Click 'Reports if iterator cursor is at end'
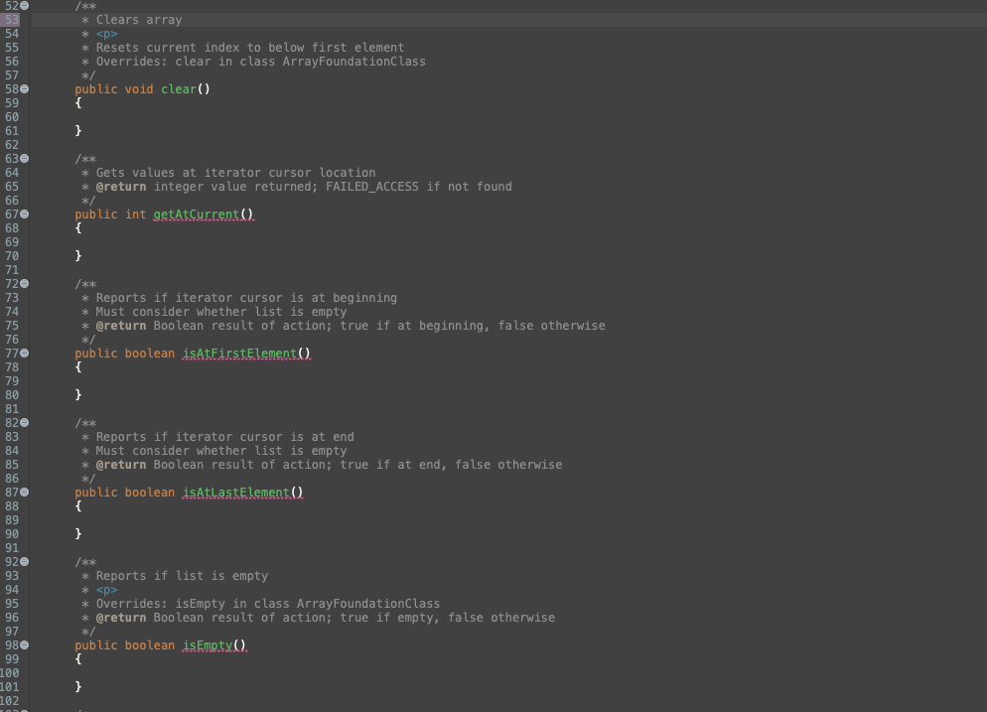 click(224, 437)
